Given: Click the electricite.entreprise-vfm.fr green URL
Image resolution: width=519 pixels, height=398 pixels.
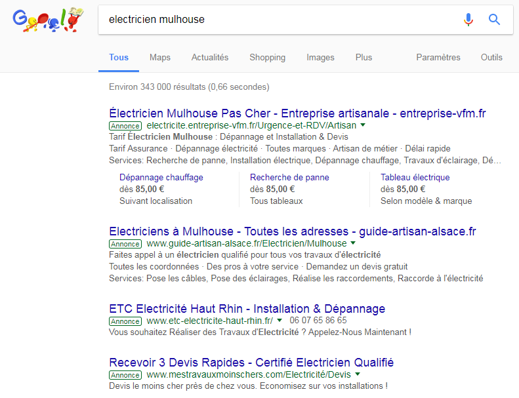Looking at the screenshot, I should [251, 125].
